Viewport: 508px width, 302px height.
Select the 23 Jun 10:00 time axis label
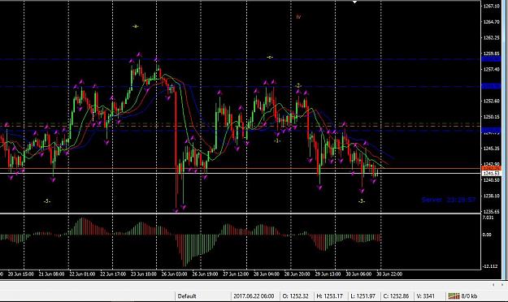(144, 274)
